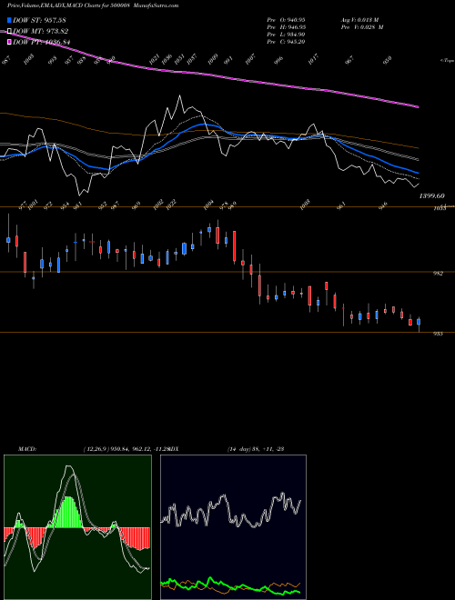Select the 'DOW ST: 957.58' legend text
Viewport: 455px width, 600px height.
[x=39, y=20]
